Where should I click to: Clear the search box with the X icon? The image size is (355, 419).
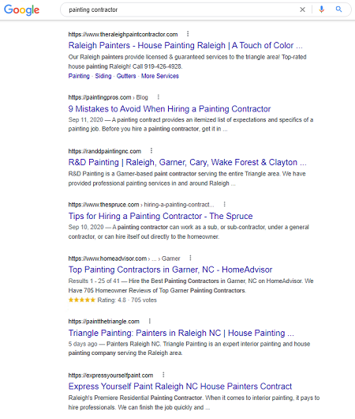point(302,9)
